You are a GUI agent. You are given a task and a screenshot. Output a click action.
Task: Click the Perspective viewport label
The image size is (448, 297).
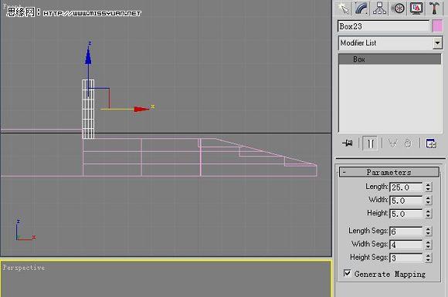[x=24, y=268]
